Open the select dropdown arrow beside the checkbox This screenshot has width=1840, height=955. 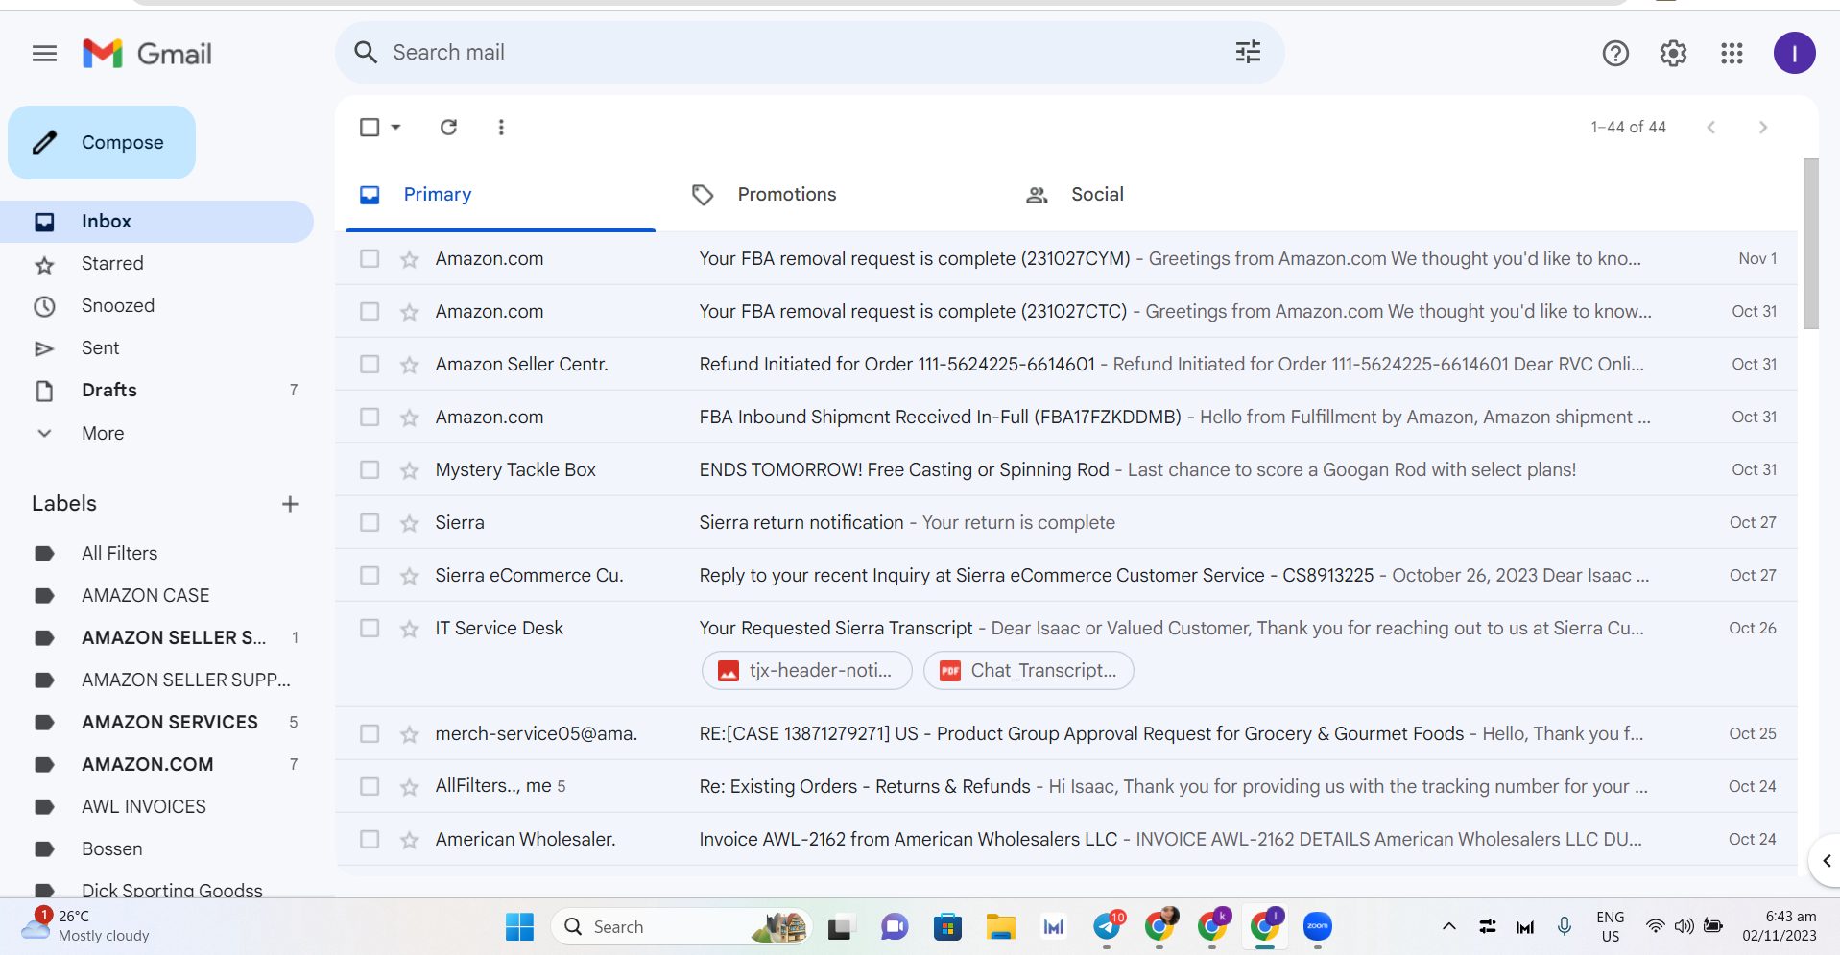click(x=395, y=127)
